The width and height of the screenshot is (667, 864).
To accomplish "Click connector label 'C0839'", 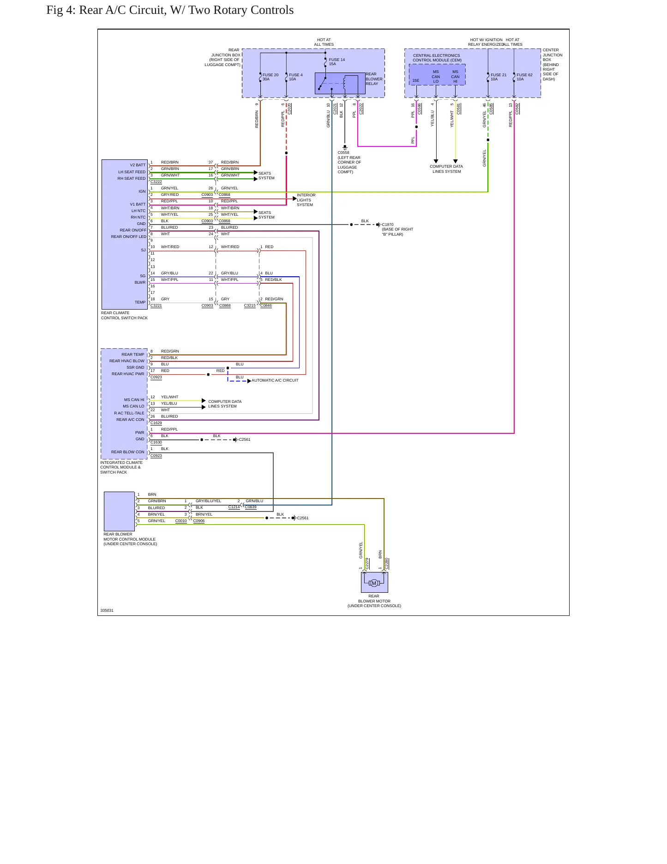I will click(x=251, y=507).
